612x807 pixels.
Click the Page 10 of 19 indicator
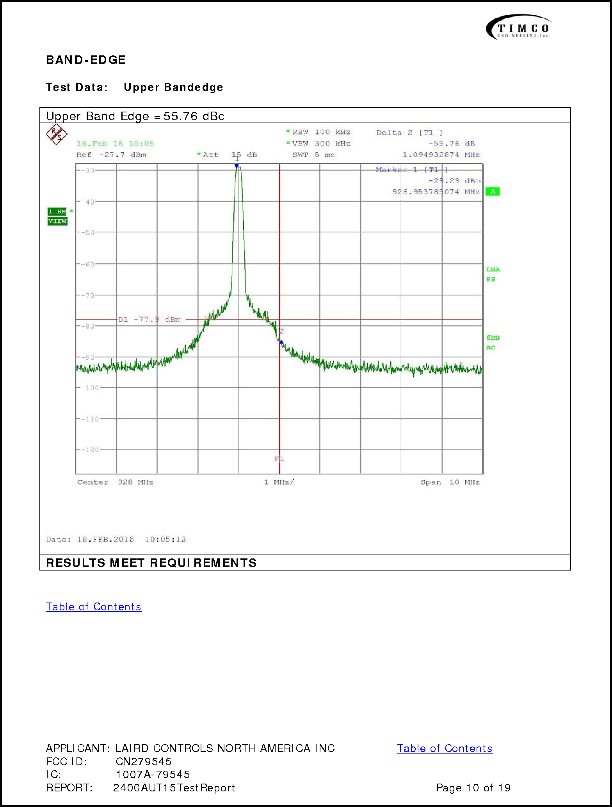pyautogui.click(x=473, y=788)
